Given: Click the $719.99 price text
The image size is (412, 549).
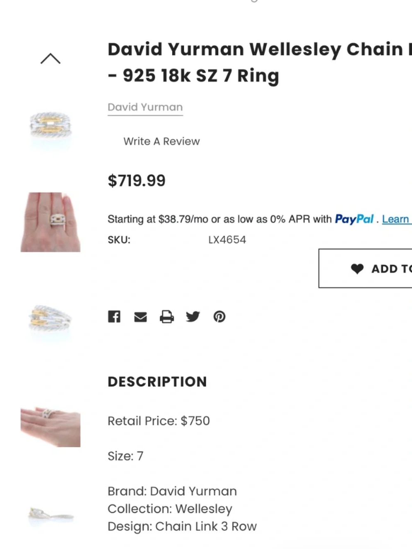Looking at the screenshot, I should tap(136, 181).
